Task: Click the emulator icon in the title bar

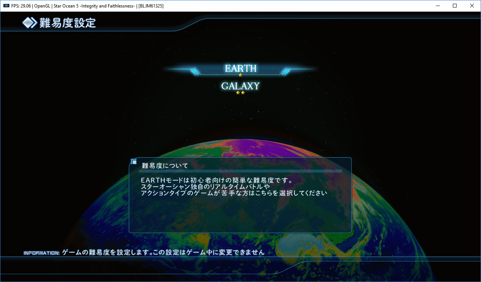Action: coord(6,6)
